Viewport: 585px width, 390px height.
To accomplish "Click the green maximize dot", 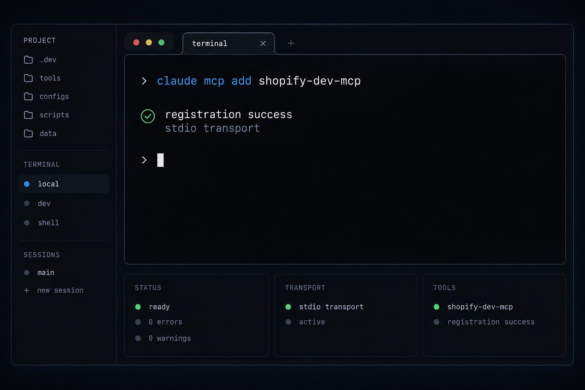I will pos(161,42).
